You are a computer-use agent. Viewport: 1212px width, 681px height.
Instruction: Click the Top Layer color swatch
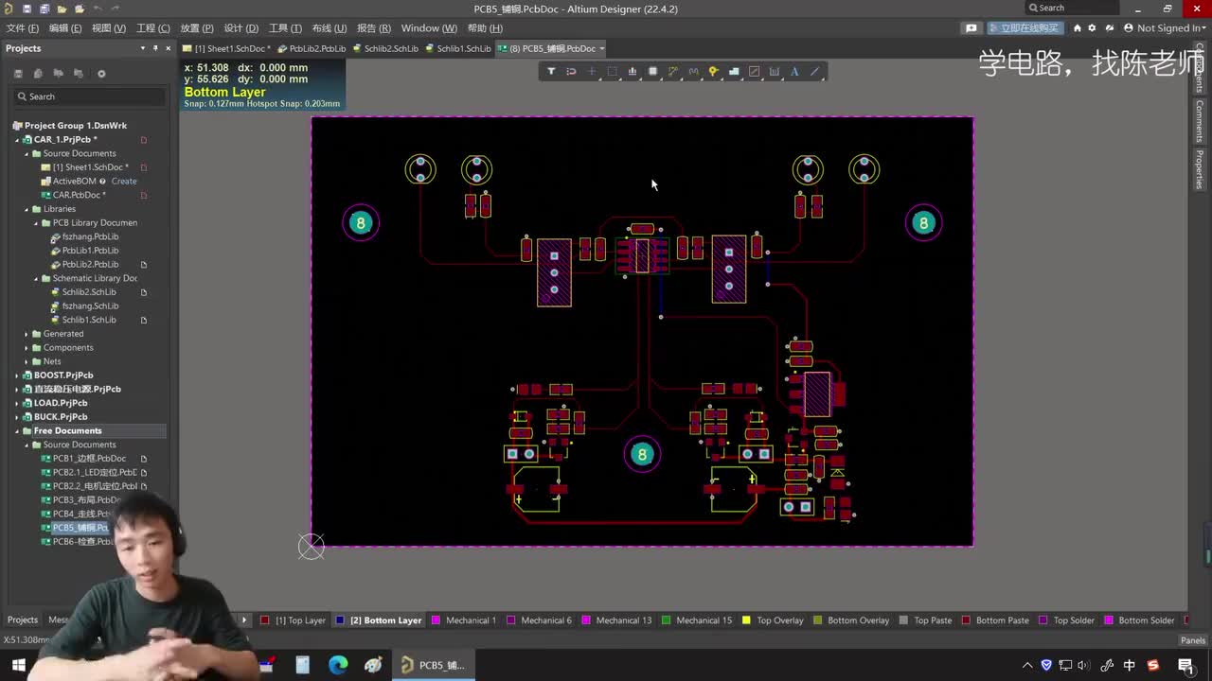(x=265, y=620)
